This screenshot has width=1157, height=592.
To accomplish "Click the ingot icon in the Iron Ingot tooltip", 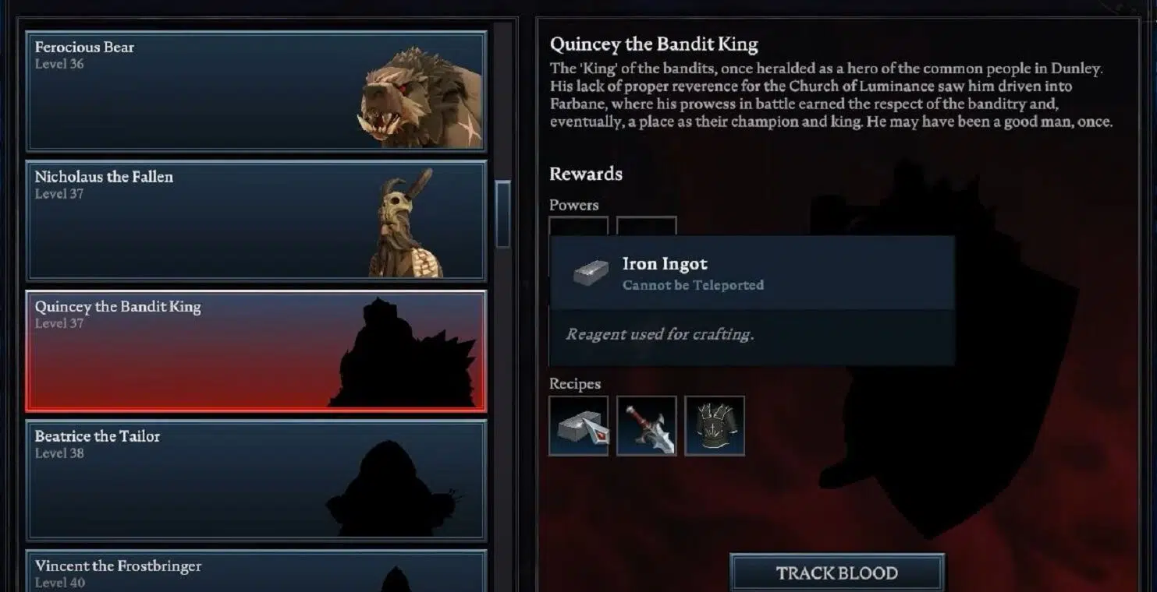I will pos(591,273).
